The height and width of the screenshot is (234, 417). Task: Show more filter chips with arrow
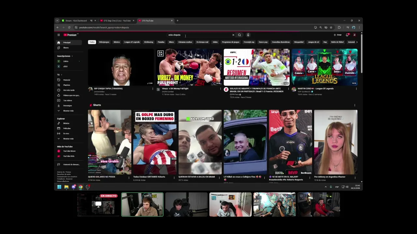[357, 42]
